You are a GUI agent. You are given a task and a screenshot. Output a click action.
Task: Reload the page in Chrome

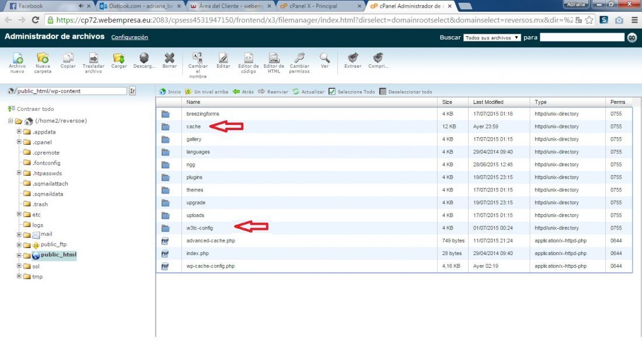[36, 20]
